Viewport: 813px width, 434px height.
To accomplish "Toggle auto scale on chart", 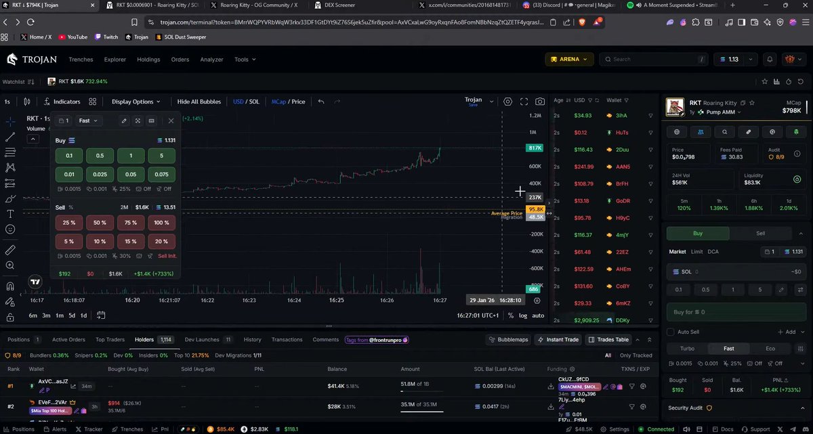I will (538, 316).
